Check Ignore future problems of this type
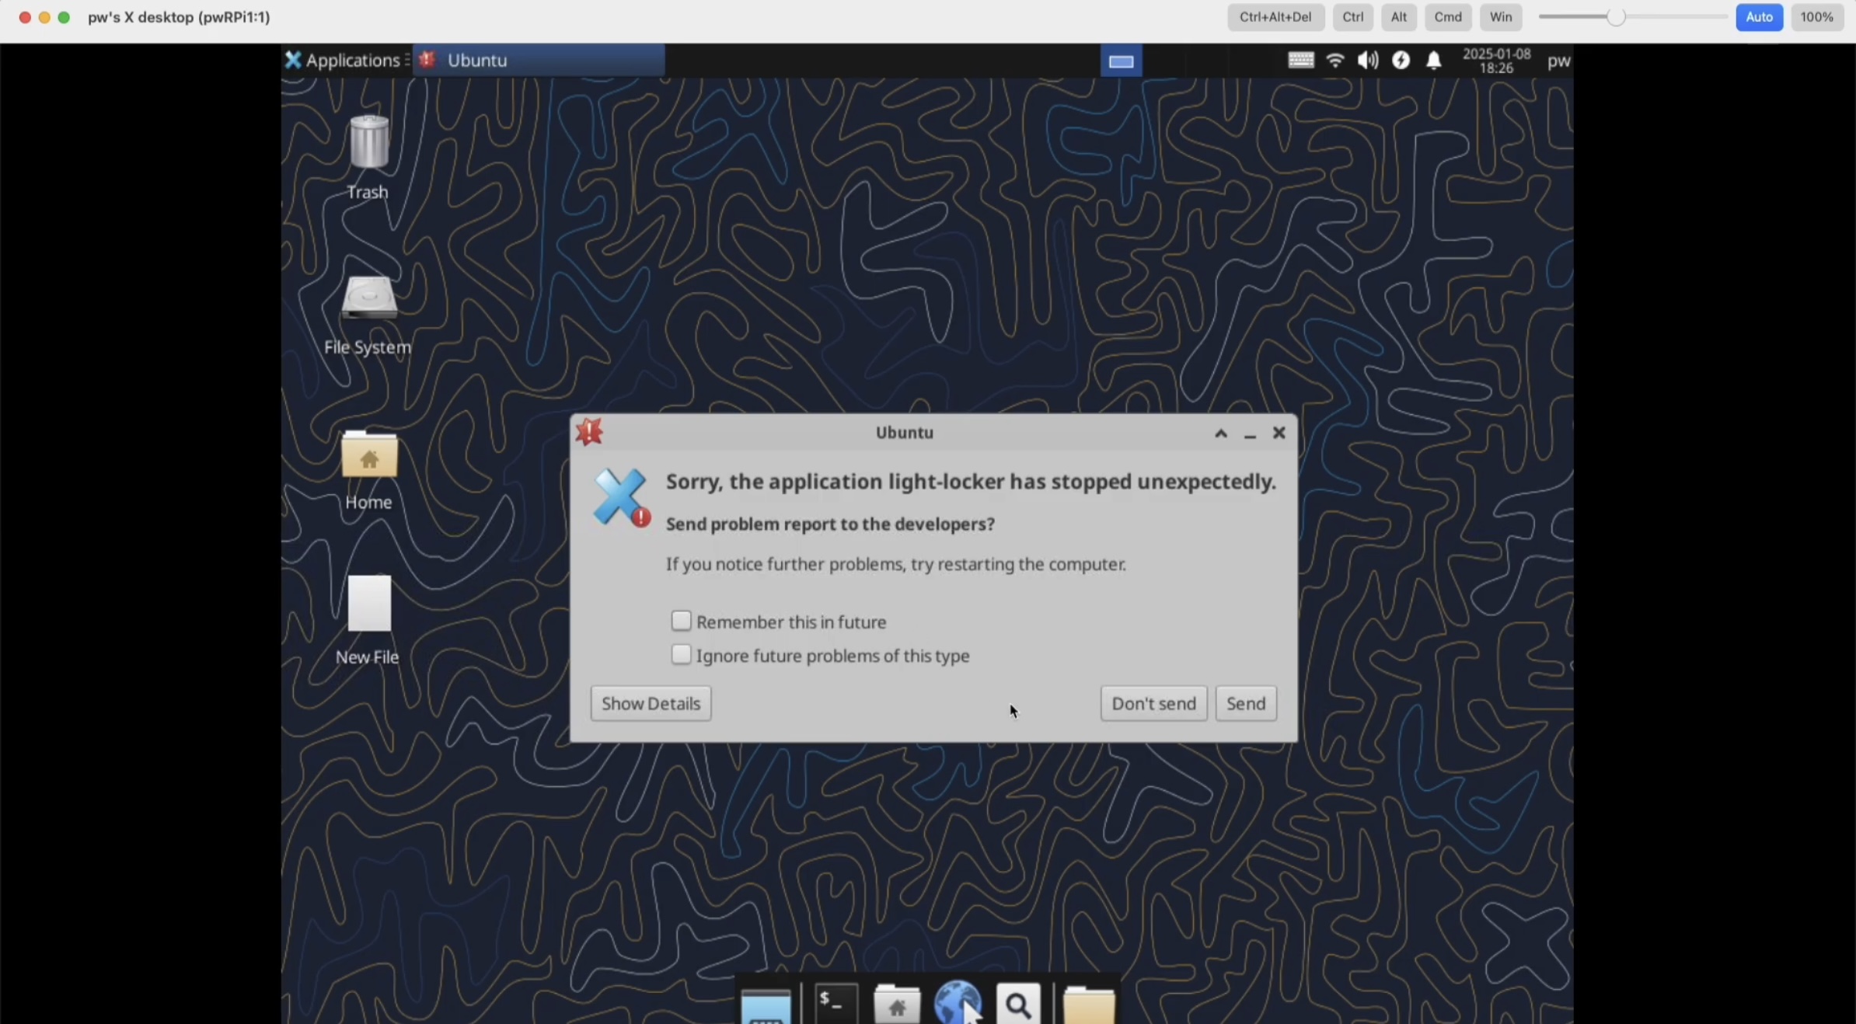 coord(681,655)
